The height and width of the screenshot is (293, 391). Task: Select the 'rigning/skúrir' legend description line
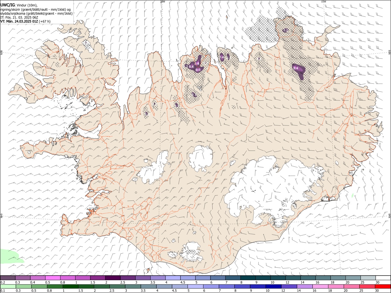(x=36, y=9)
